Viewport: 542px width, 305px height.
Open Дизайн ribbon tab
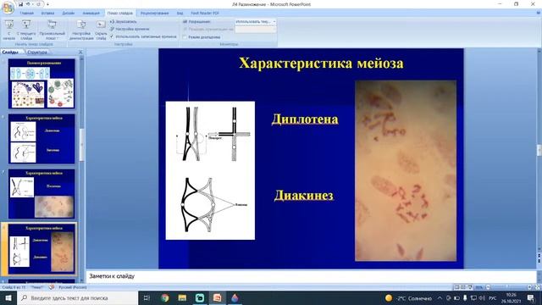[69, 14]
